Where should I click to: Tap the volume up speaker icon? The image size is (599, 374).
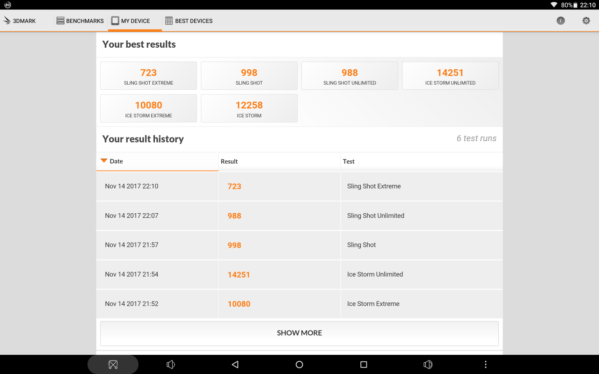[428, 365]
